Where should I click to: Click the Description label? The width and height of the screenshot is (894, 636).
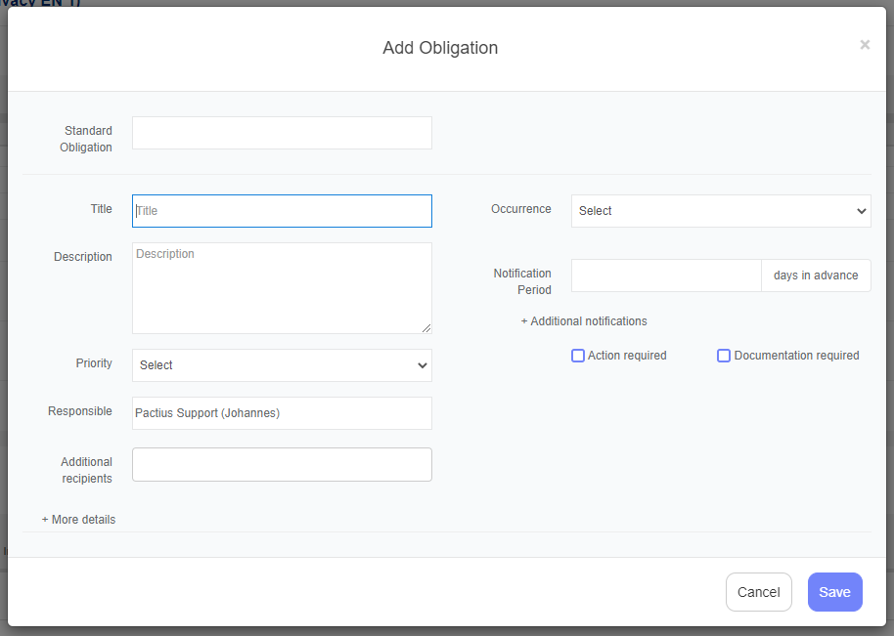tap(83, 257)
